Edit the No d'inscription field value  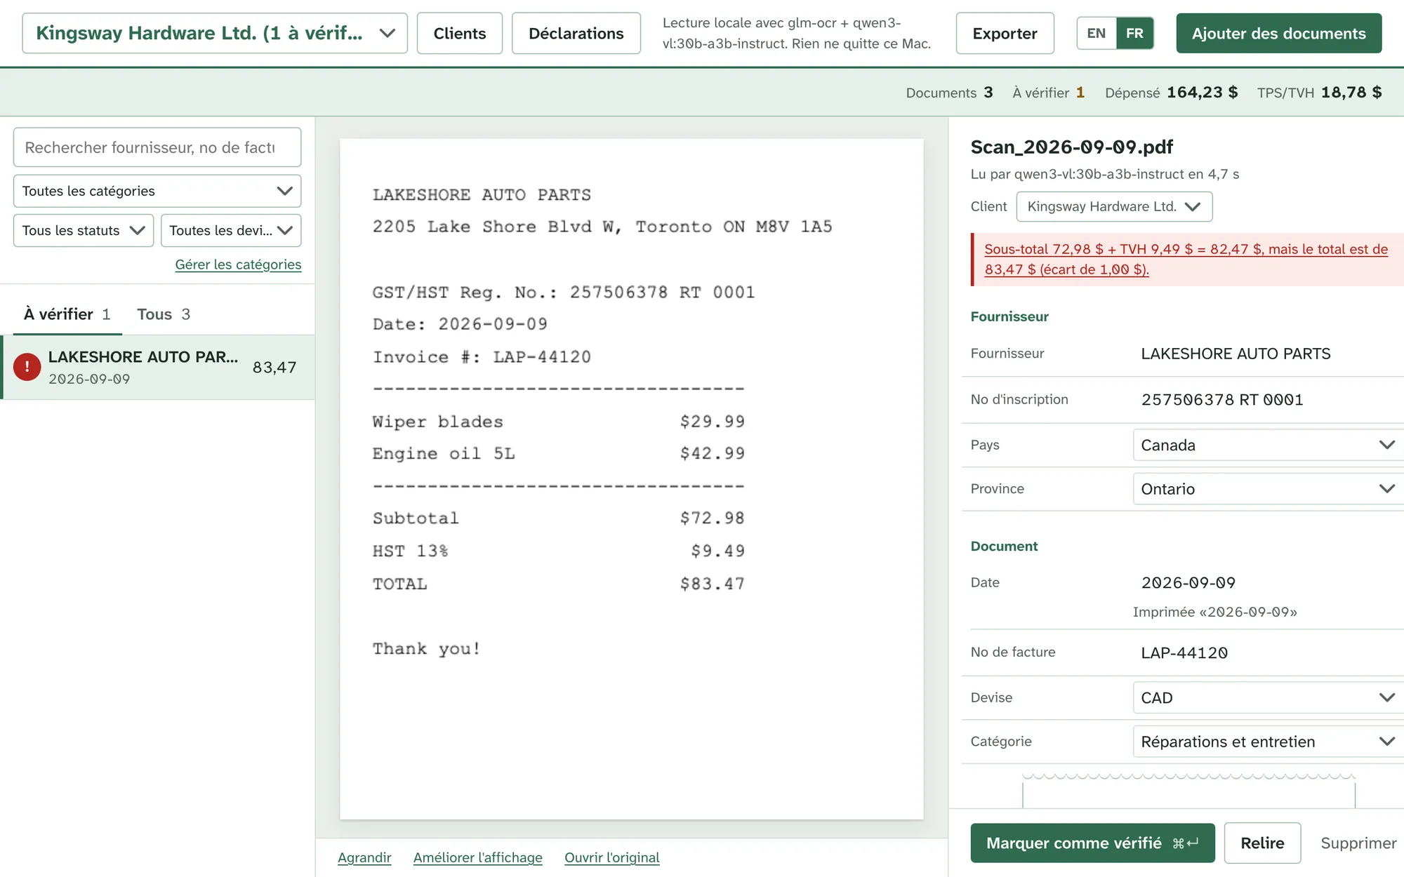pyautogui.click(x=1268, y=399)
